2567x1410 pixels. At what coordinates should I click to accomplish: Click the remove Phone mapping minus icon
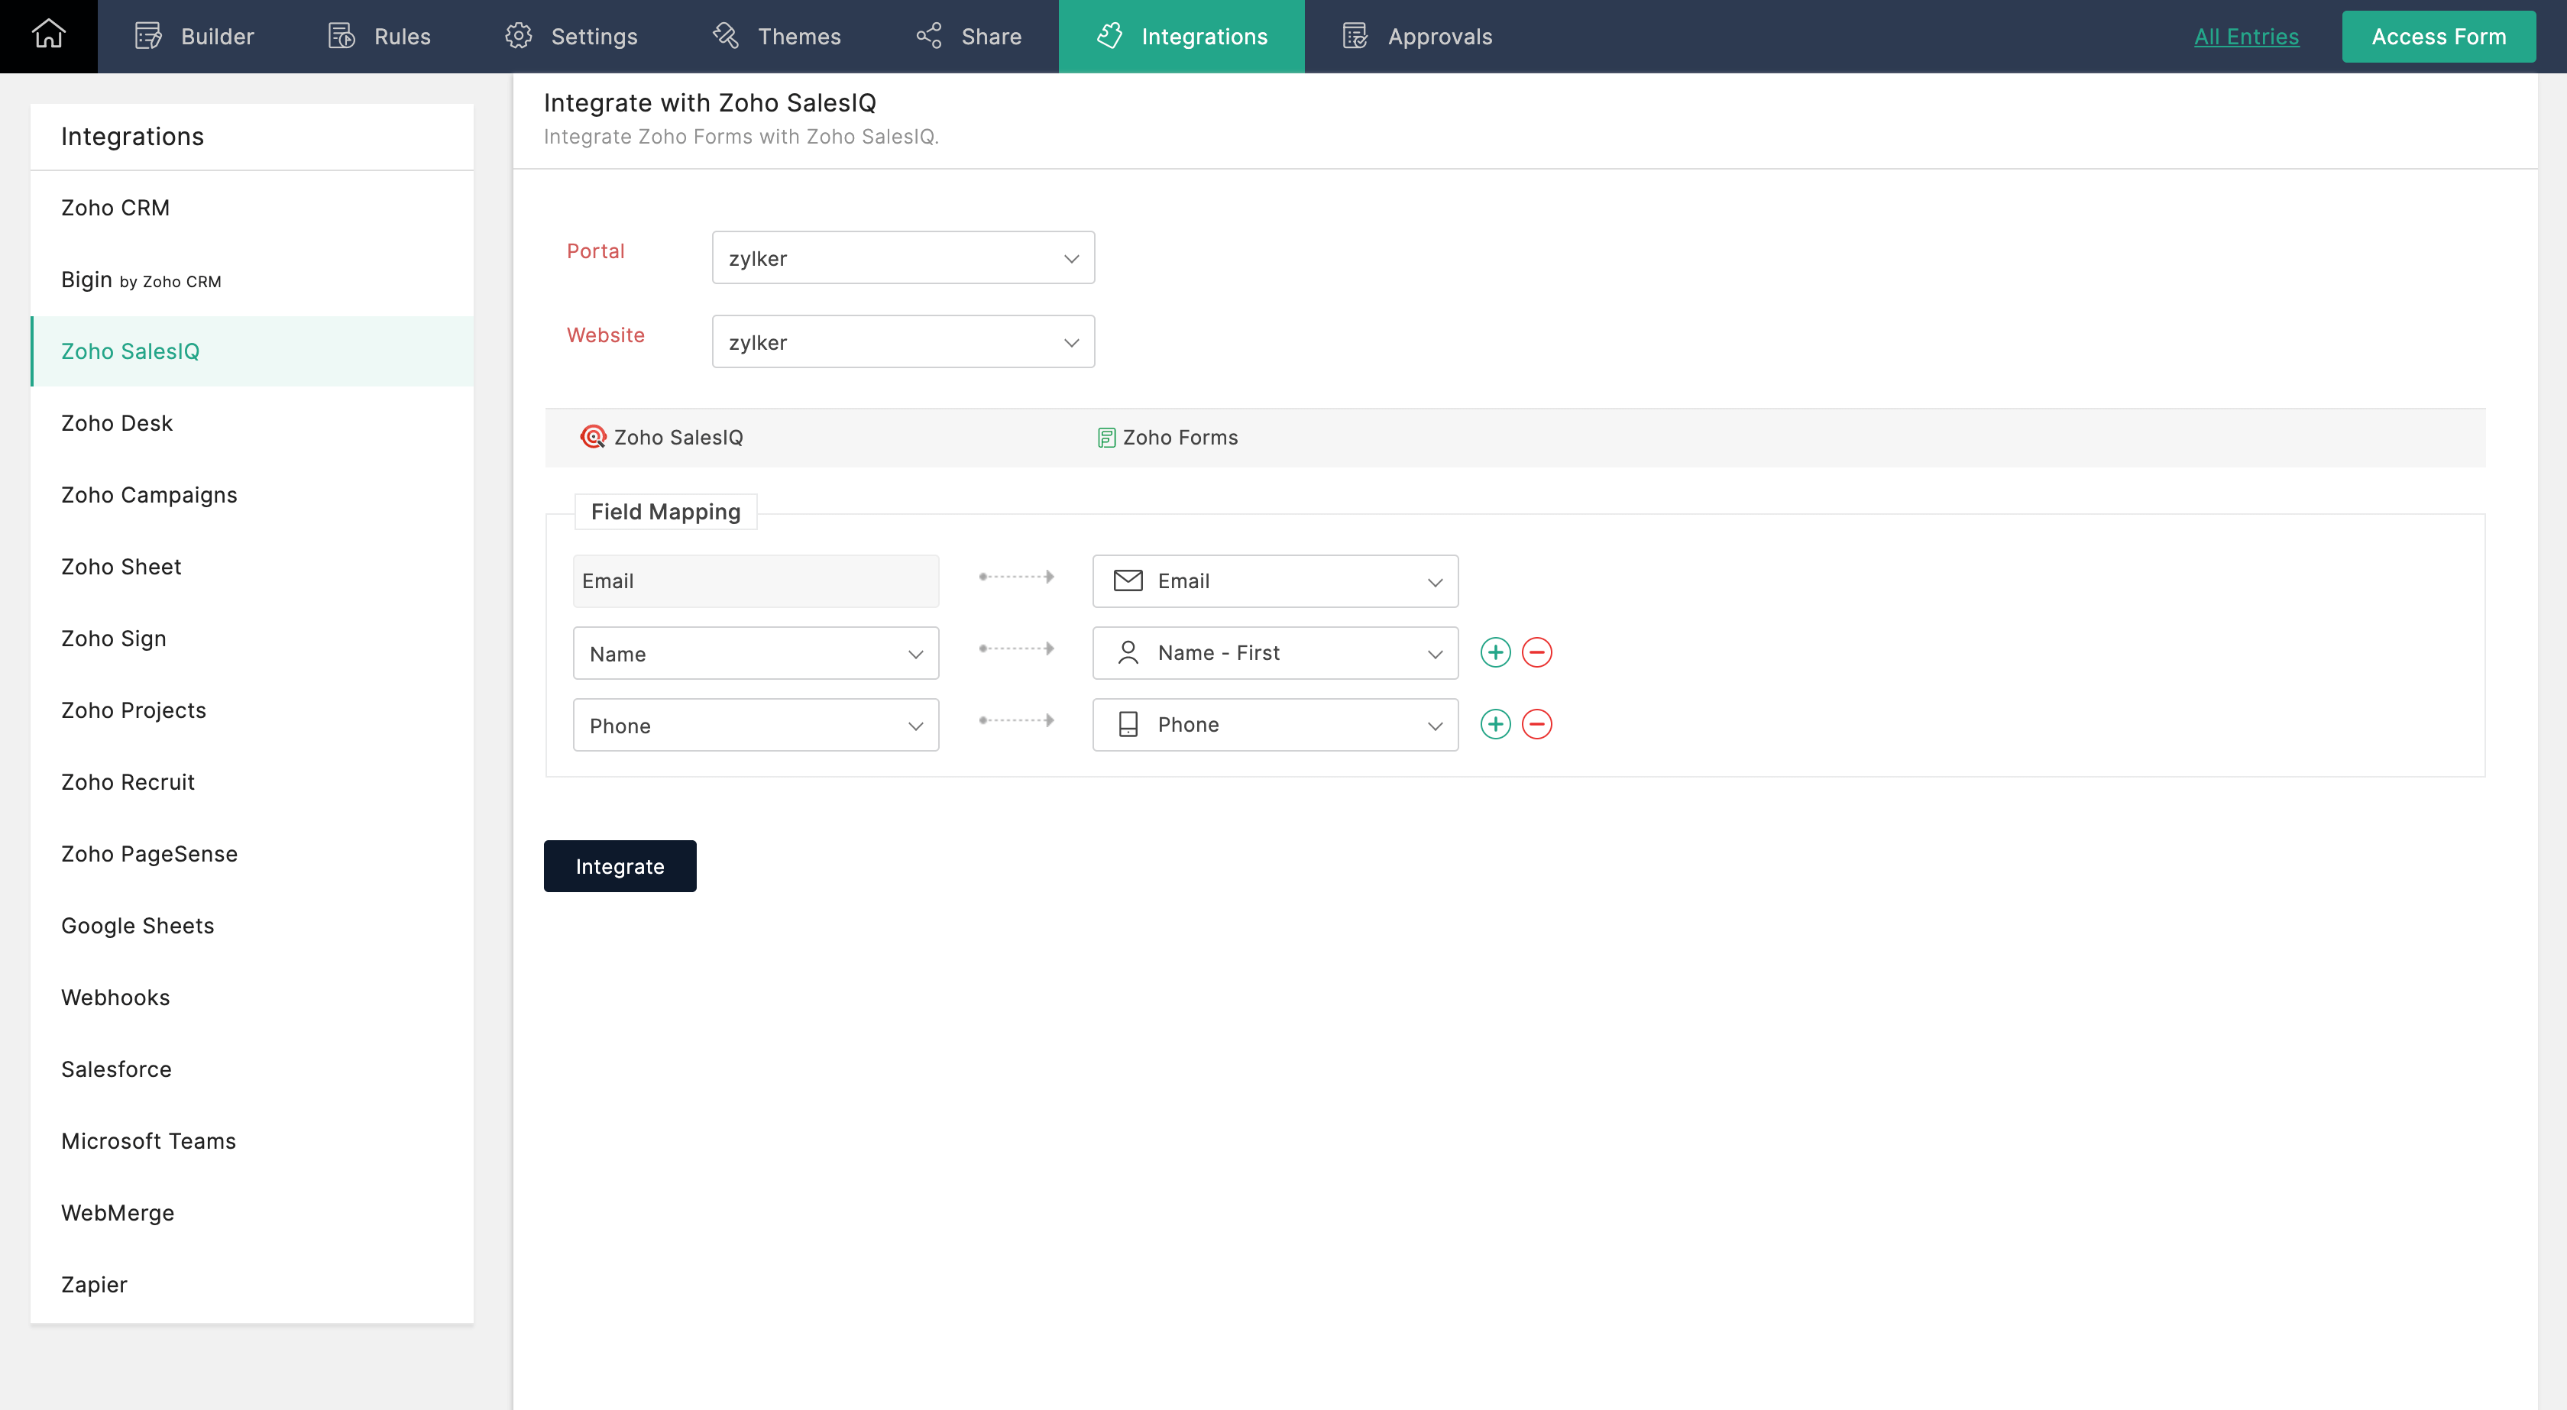(1536, 724)
